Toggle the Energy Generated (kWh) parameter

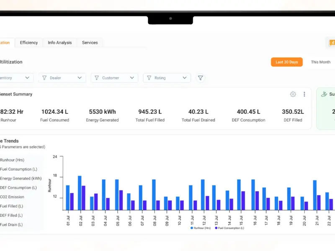pyautogui.click(x=21, y=179)
